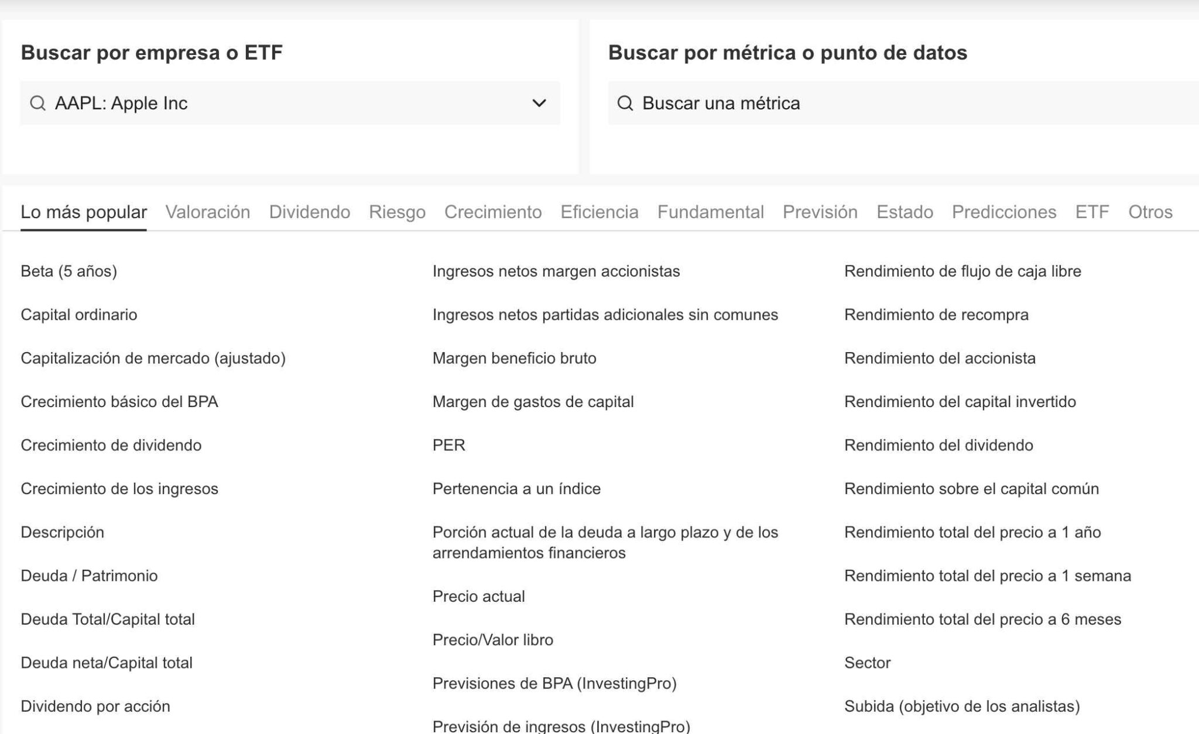The width and height of the screenshot is (1199, 734).
Task: Select the 'Riesgo' tab
Action: click(x=398, y=212)
